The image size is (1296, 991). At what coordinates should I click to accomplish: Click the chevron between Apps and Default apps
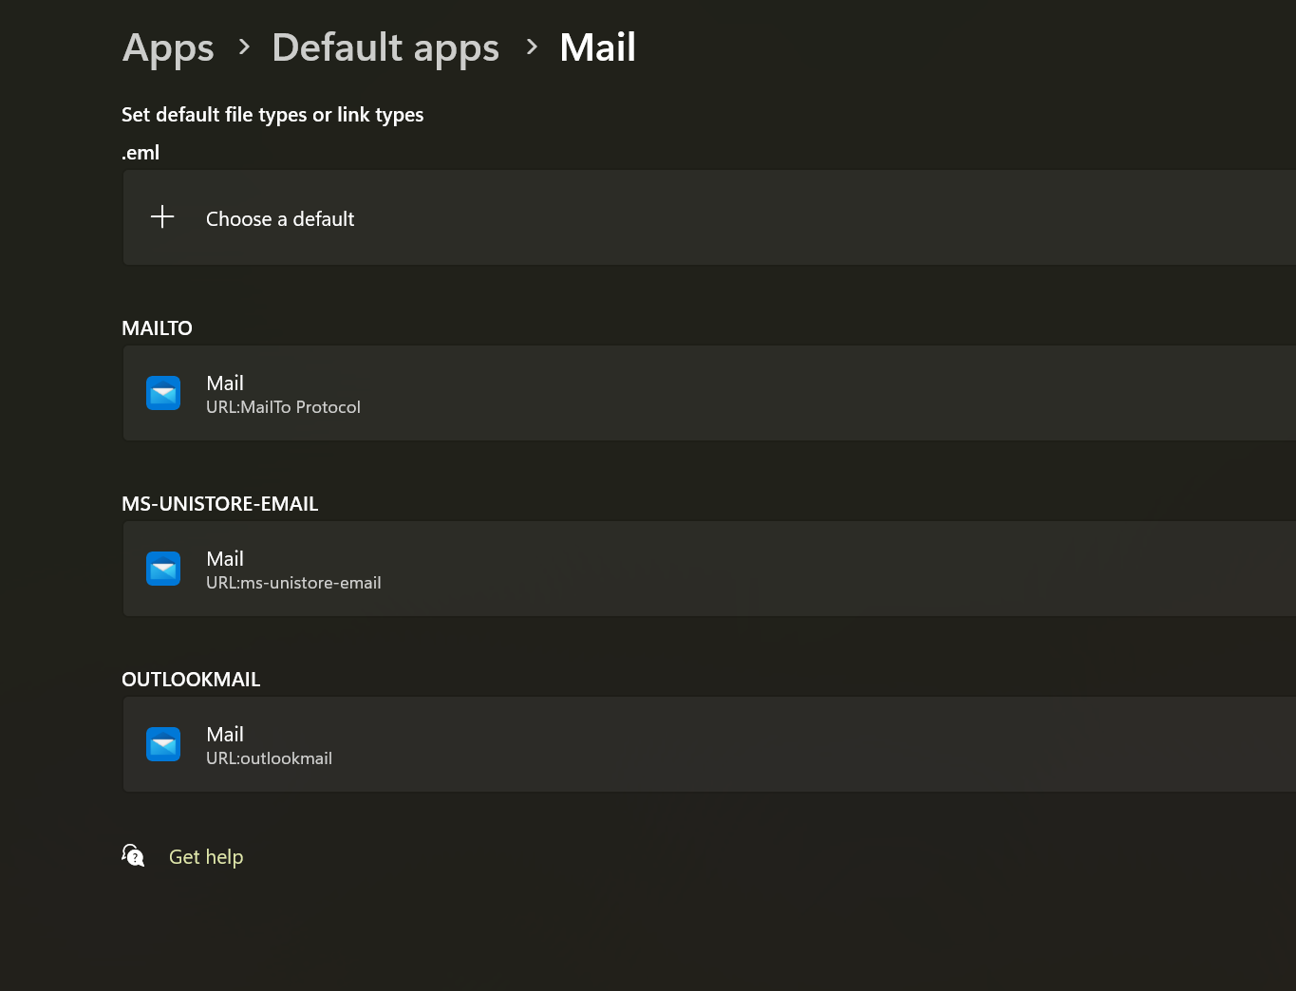click(244, 47)
